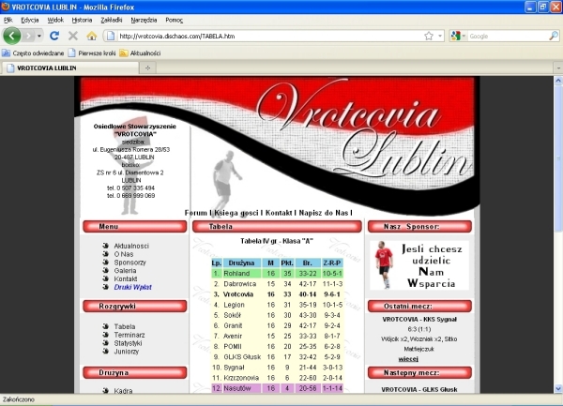Click the Dąbrowica team name
Screen dimensions: 563x406
click(240, 284)
